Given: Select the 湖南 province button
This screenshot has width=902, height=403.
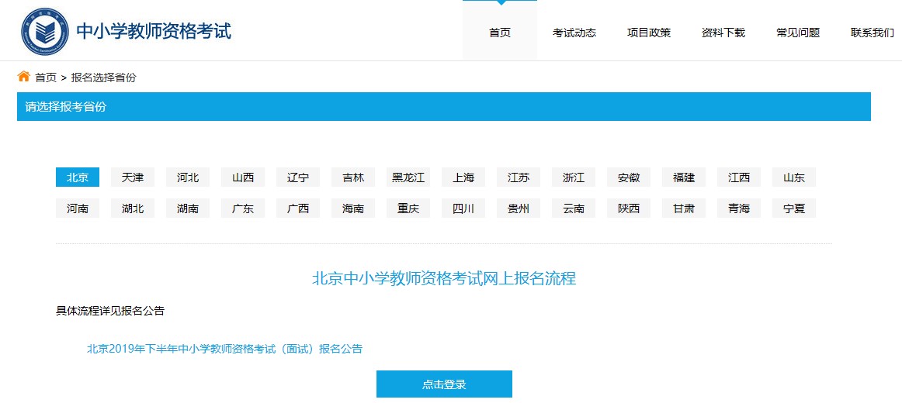Looking at the screenshot, I should point(188,208).
